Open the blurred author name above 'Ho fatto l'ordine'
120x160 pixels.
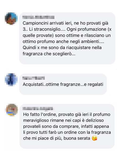click(x=38, y=109)
